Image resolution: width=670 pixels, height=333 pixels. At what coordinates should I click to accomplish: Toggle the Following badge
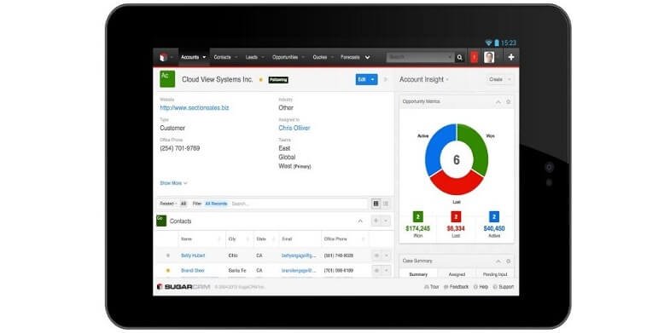pos(278,80)
